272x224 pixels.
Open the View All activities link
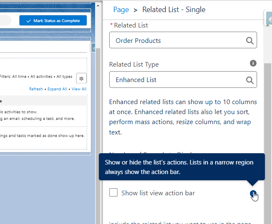pos(79,89)
